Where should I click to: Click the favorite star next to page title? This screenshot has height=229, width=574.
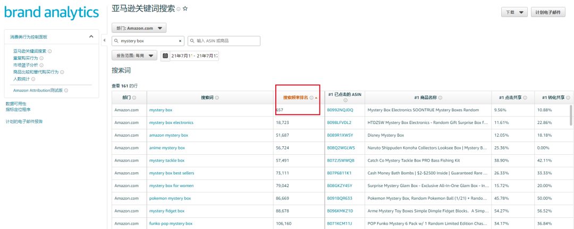click(x=185, y=8)
